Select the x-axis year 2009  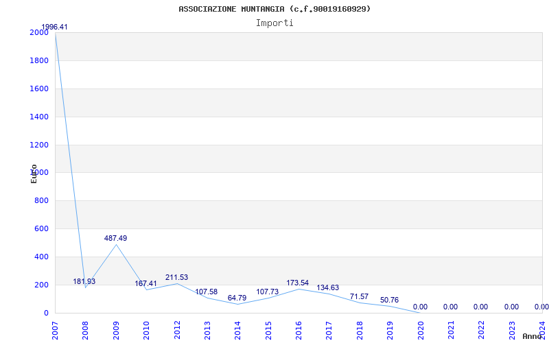116,330
